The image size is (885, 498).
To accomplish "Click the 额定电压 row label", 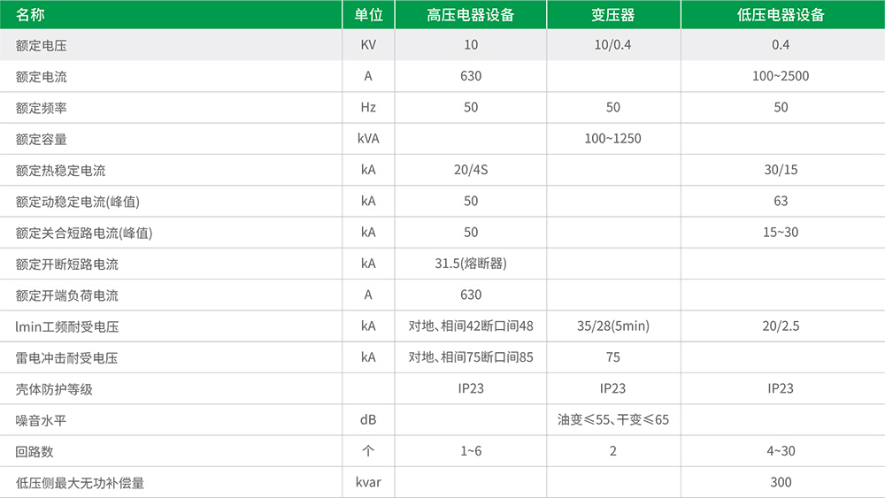I will tap(42, 45).
